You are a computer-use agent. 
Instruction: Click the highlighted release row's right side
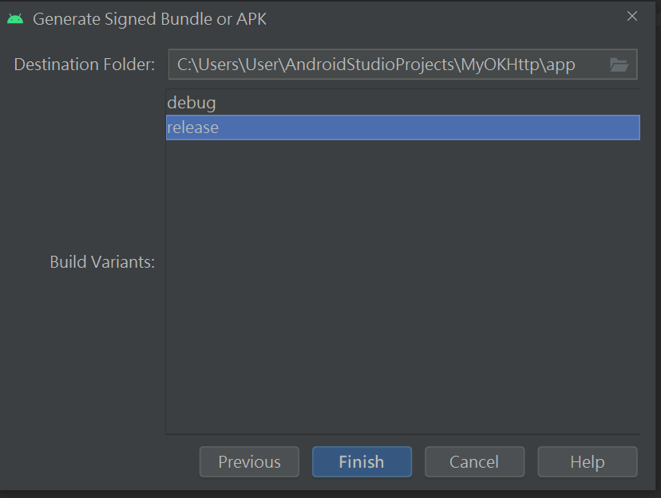548,127
